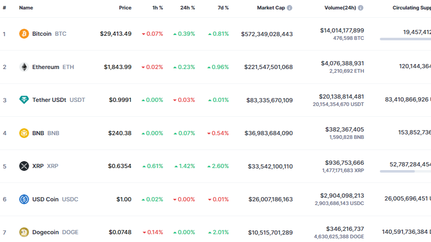Sort coins by 7d % change

click(x=223, y=7)
